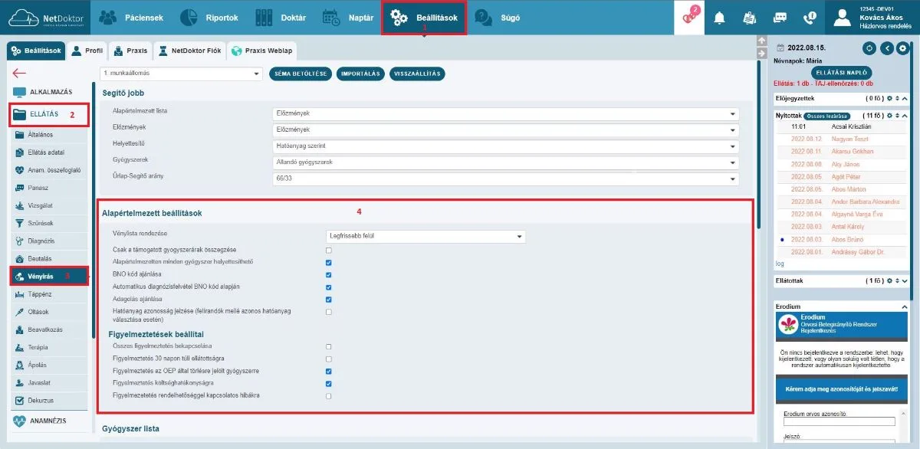Toggle BNO kód ajánlása checkbox
Viewport: 920px width, 449px height.
(329, 274)
